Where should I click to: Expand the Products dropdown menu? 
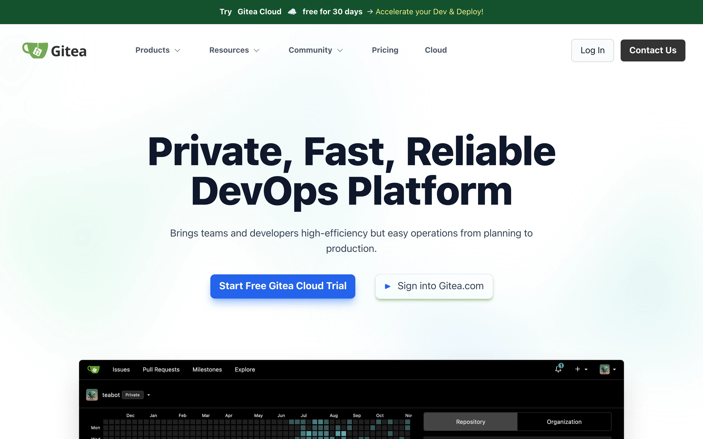[x=158, y=50]
